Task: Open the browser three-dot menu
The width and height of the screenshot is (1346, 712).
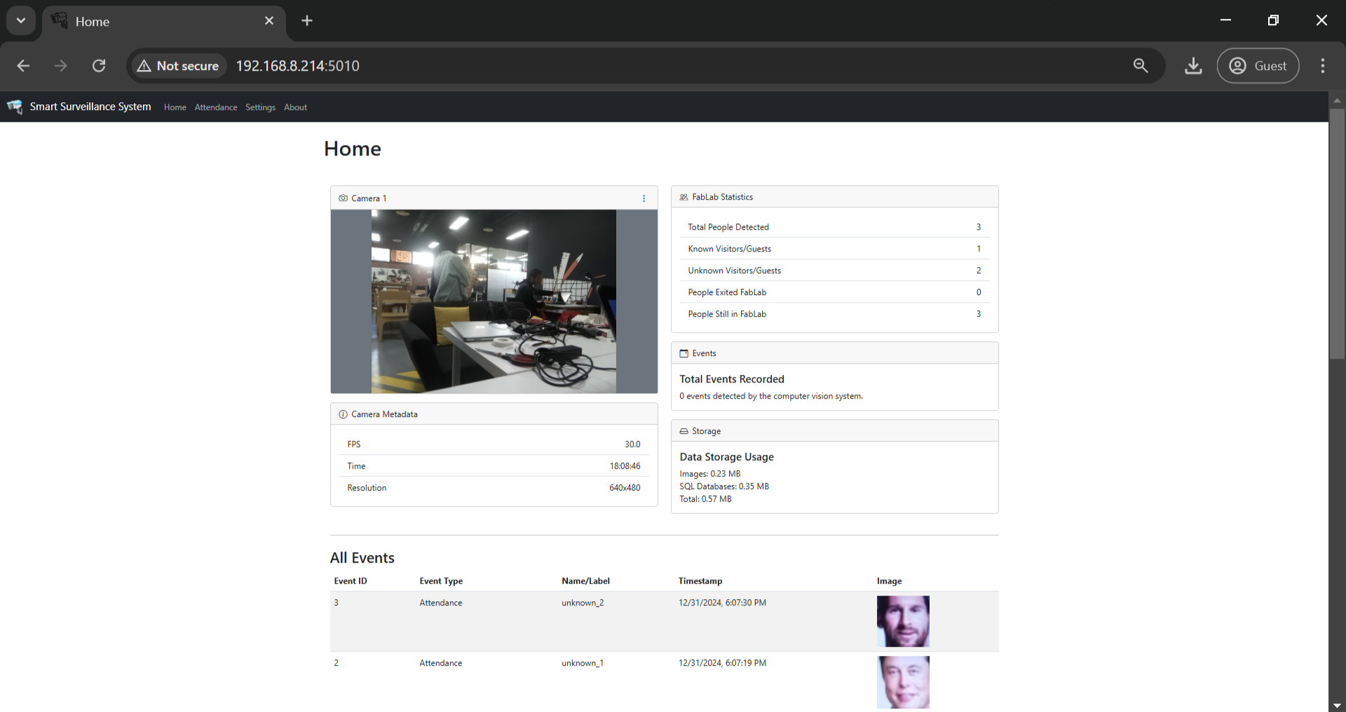Action: (x=1323, y=66)
